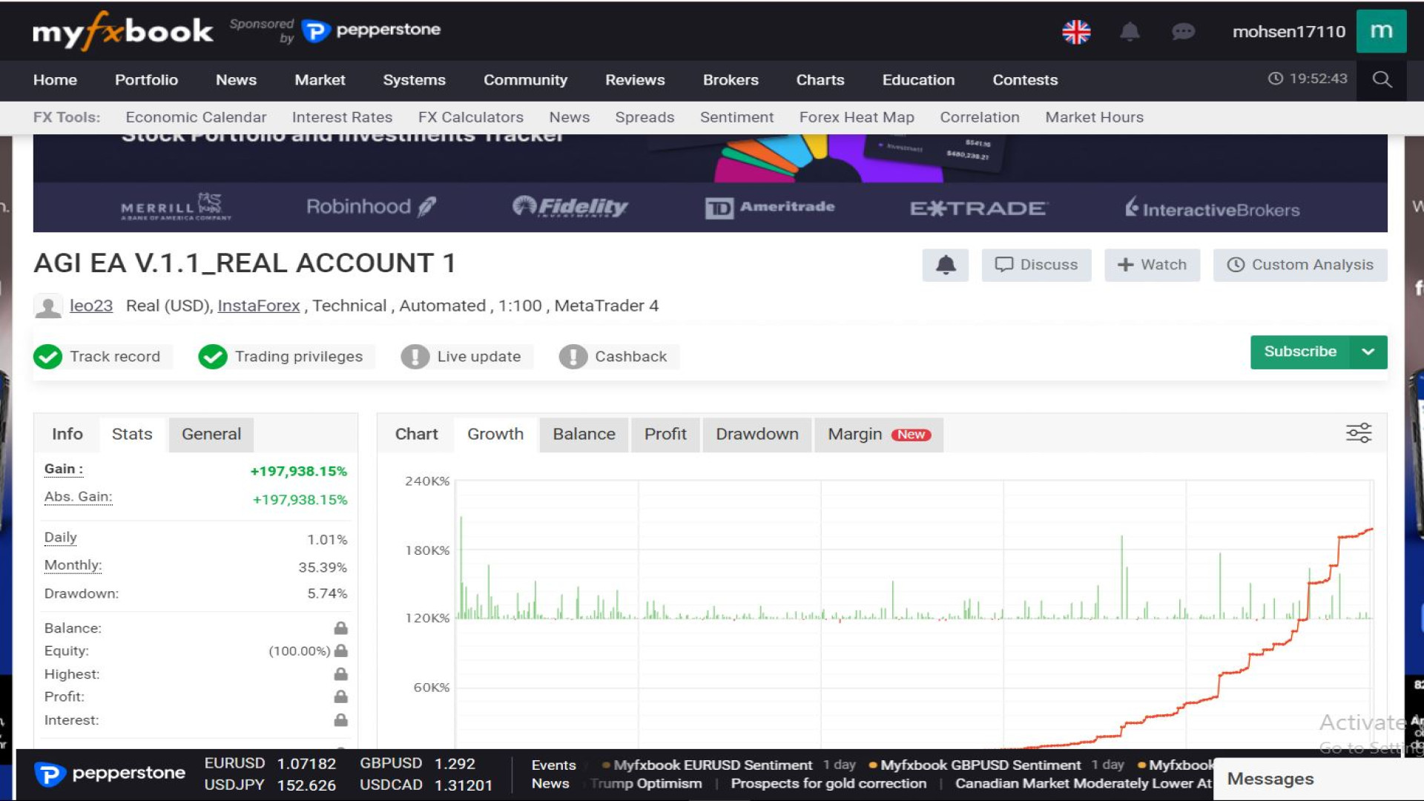The image size is (1424, 801).
Task: Click the Discuss button
Action: tap(1036, 265)
